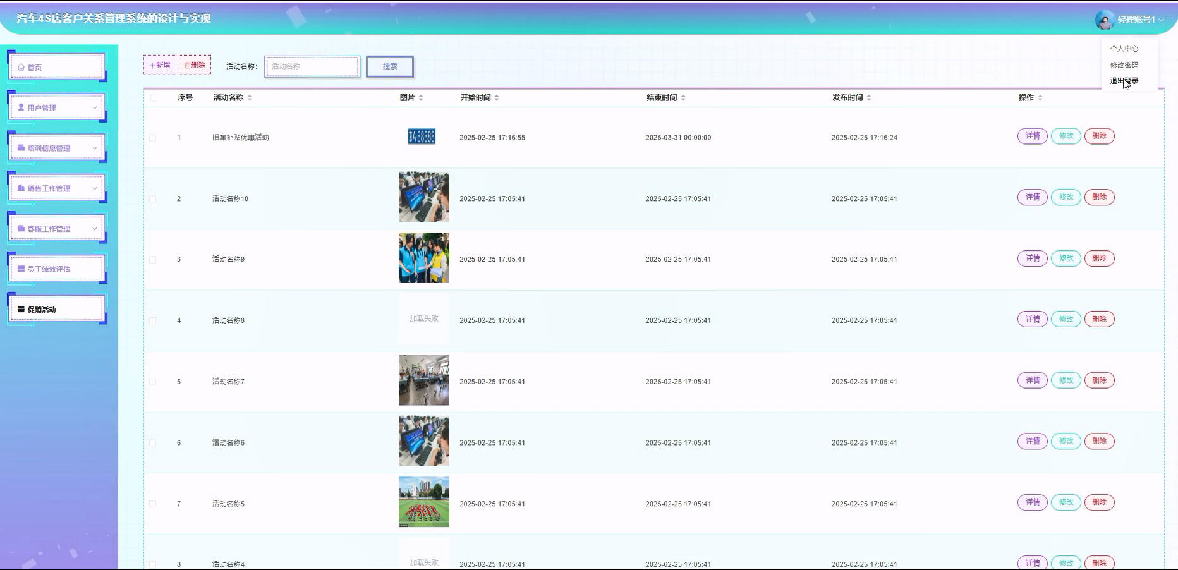The width and height of the screenshot is (1178, 570).
Task: Sort by the 图片 column sort arrows
Action: pos(421,98)
